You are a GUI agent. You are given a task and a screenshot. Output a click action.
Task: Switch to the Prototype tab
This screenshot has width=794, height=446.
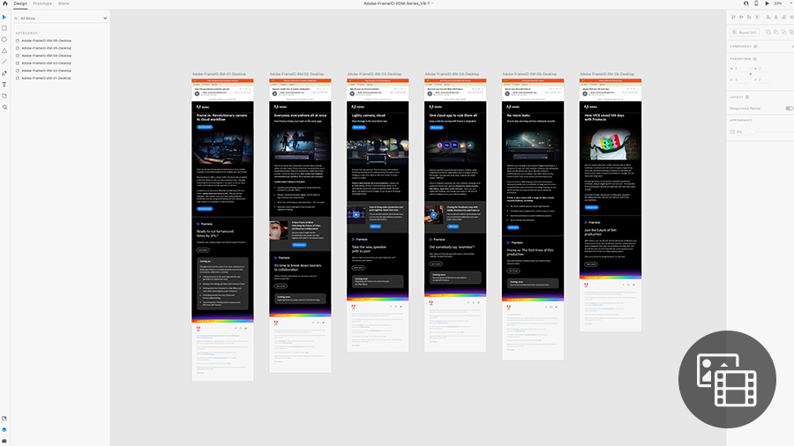click(x=42, y=4)
